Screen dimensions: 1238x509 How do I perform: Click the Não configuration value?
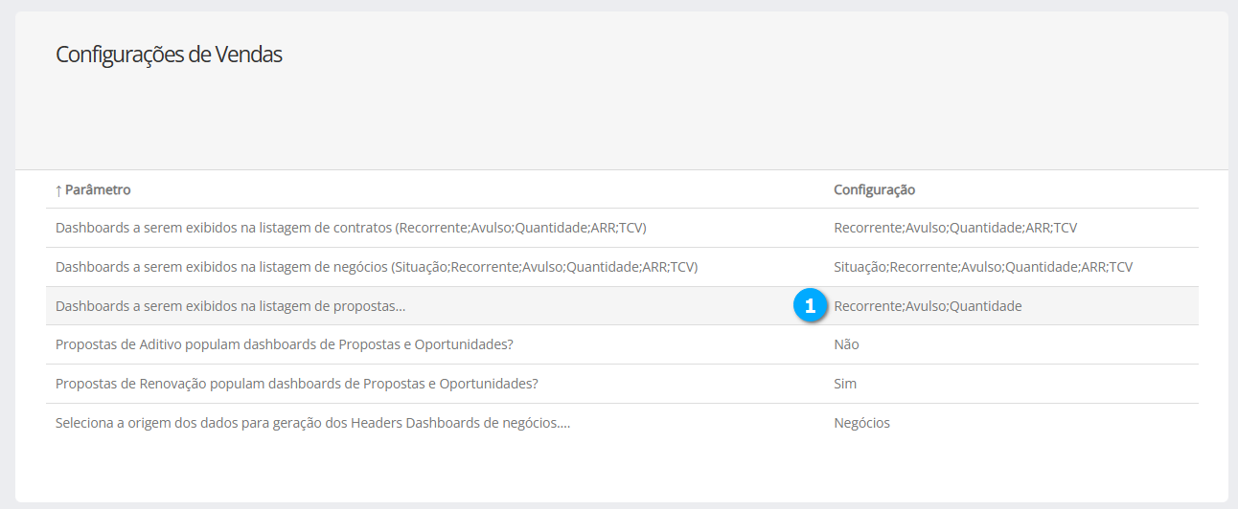[846, 344]
